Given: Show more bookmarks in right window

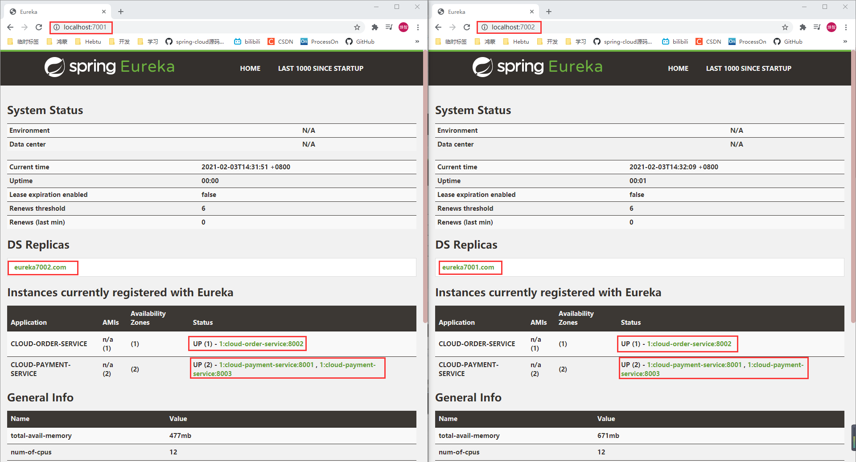Looking at the screenshot, I should 845,41.
